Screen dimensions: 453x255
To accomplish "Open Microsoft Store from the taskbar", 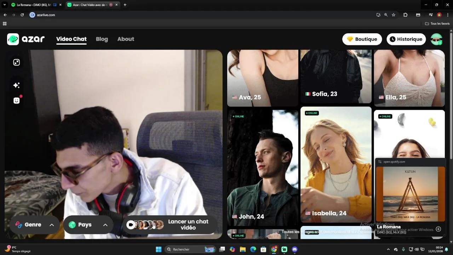I will (263, 249).
